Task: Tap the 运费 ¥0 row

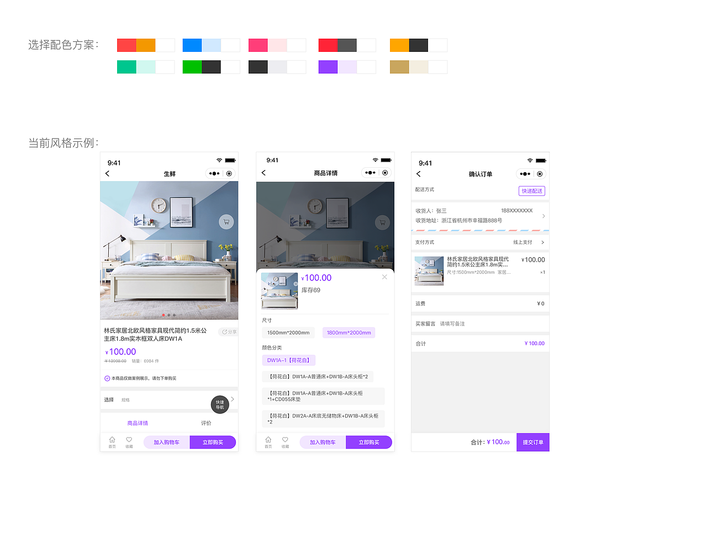Action: (x=480, y=304)
